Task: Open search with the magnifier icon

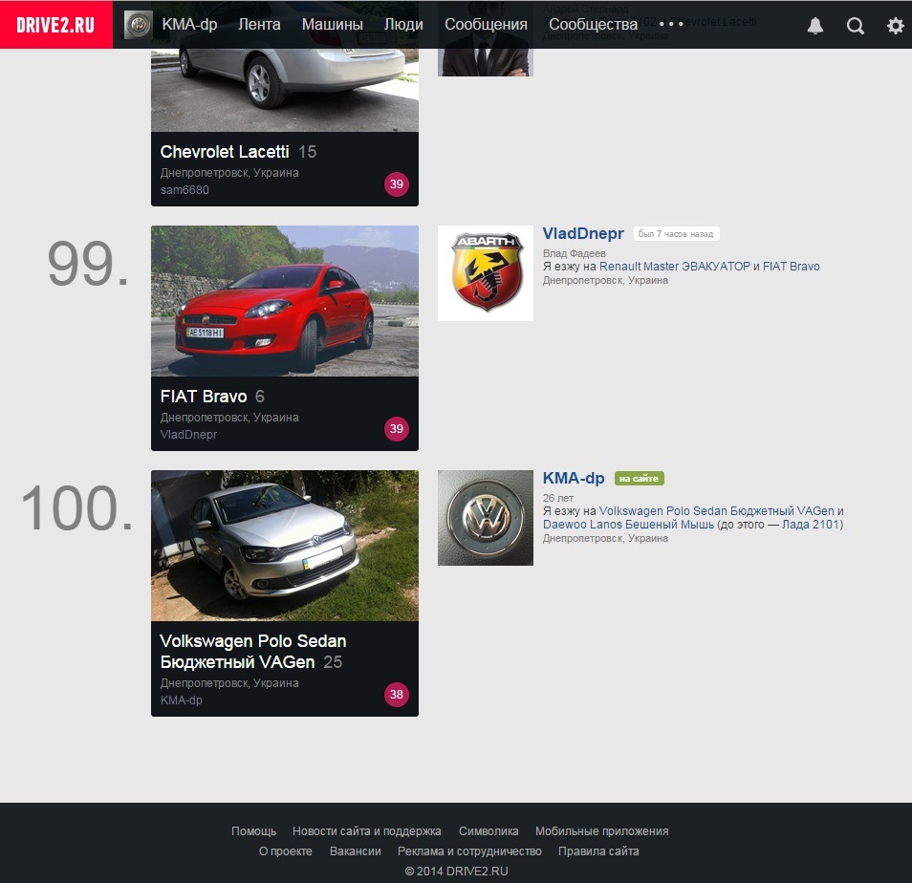Action: click(855, 26)
